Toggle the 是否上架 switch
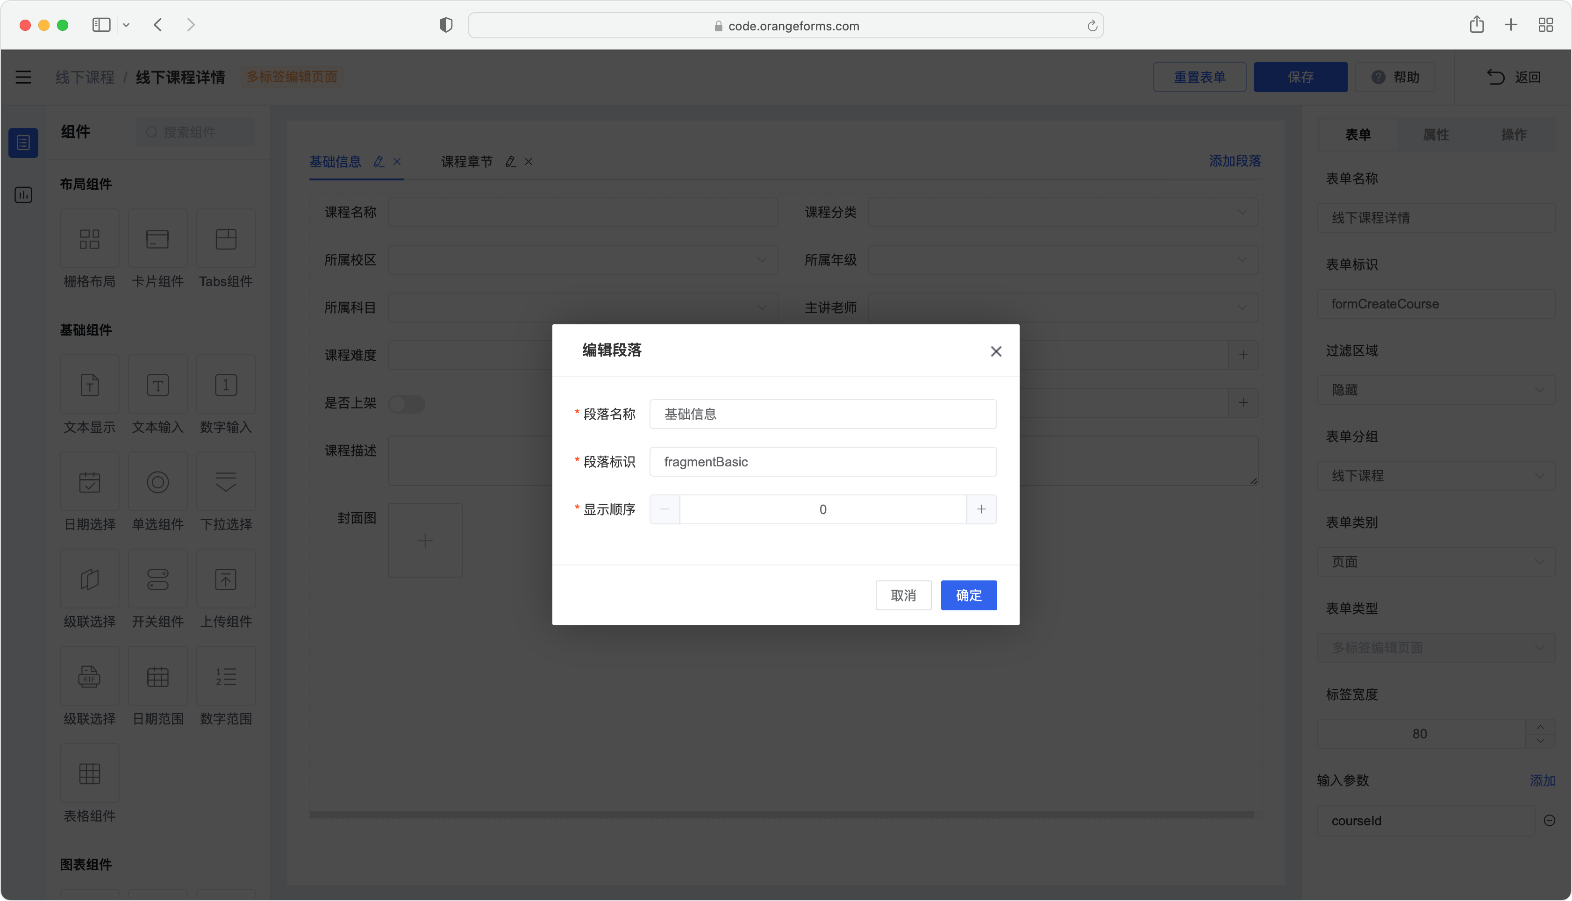The image size is (1572, 901). (407, 403)
